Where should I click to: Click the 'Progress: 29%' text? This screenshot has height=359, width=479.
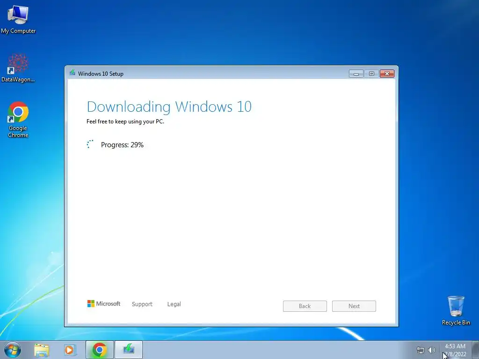point(122,145)
